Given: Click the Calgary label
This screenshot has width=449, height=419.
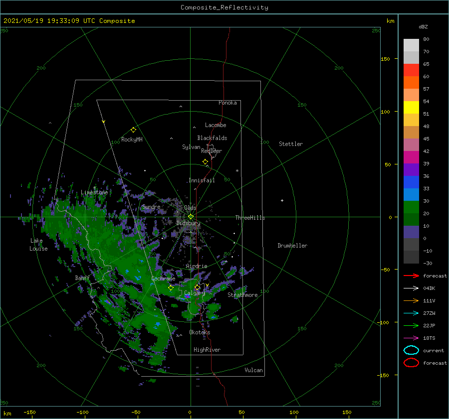Looking at the screenshot, I should [195, 293].
